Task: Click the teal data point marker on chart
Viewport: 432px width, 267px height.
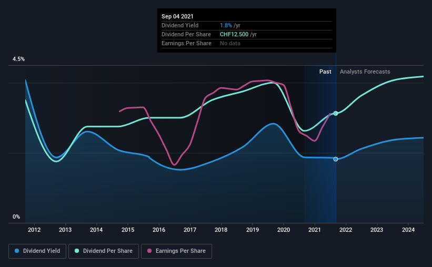Action: [336, 114]
